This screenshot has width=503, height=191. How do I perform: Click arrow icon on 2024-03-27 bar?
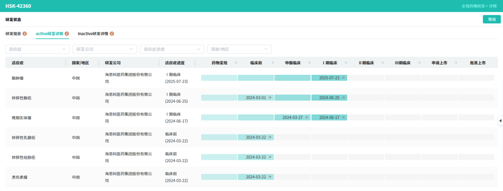click(x=307, y=118)
